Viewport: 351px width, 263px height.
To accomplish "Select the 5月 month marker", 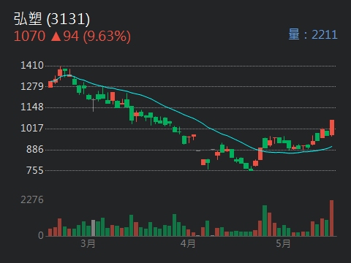I will click(283, 243).
